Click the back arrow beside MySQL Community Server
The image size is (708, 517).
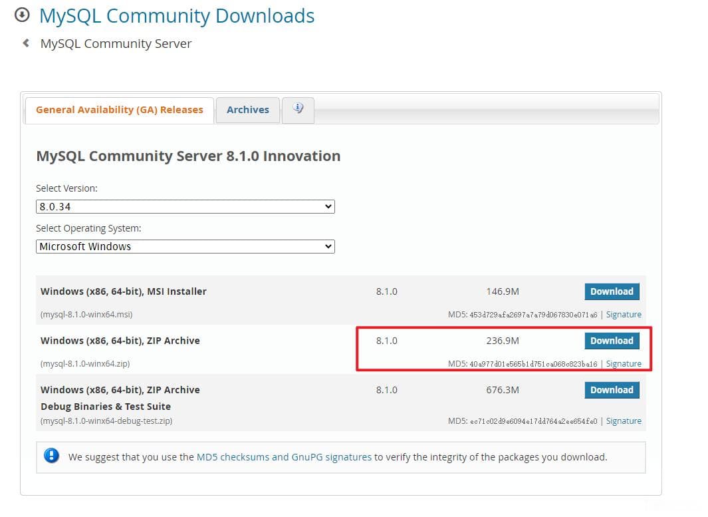[26, 43]
